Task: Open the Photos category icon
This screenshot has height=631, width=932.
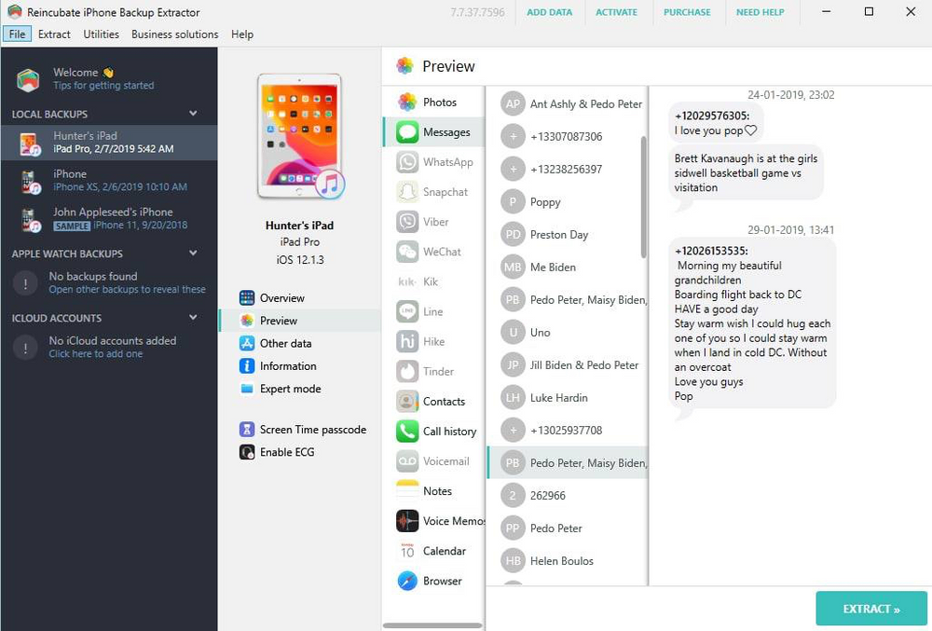Action: pos(406,102)
